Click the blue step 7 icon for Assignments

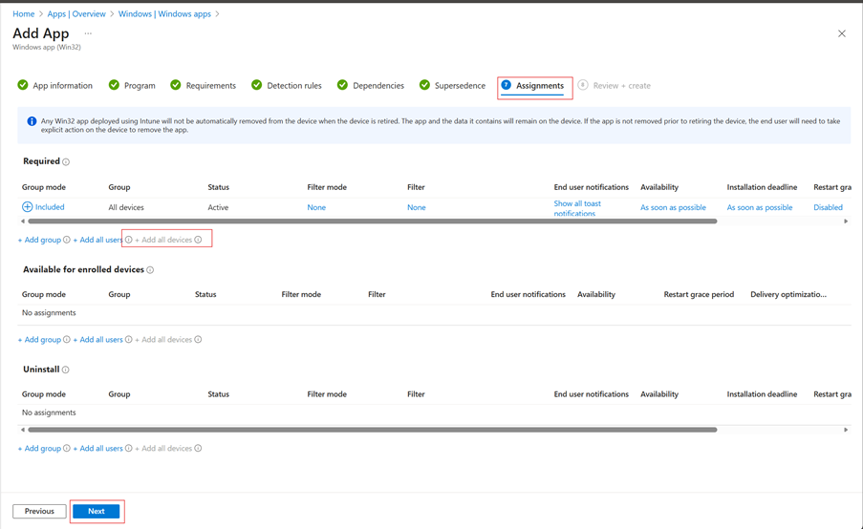(x=506, y=85)
